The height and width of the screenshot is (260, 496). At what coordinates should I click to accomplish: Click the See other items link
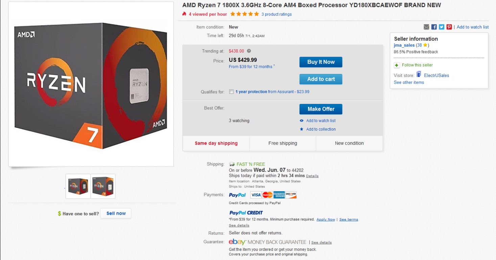(409, 82)
